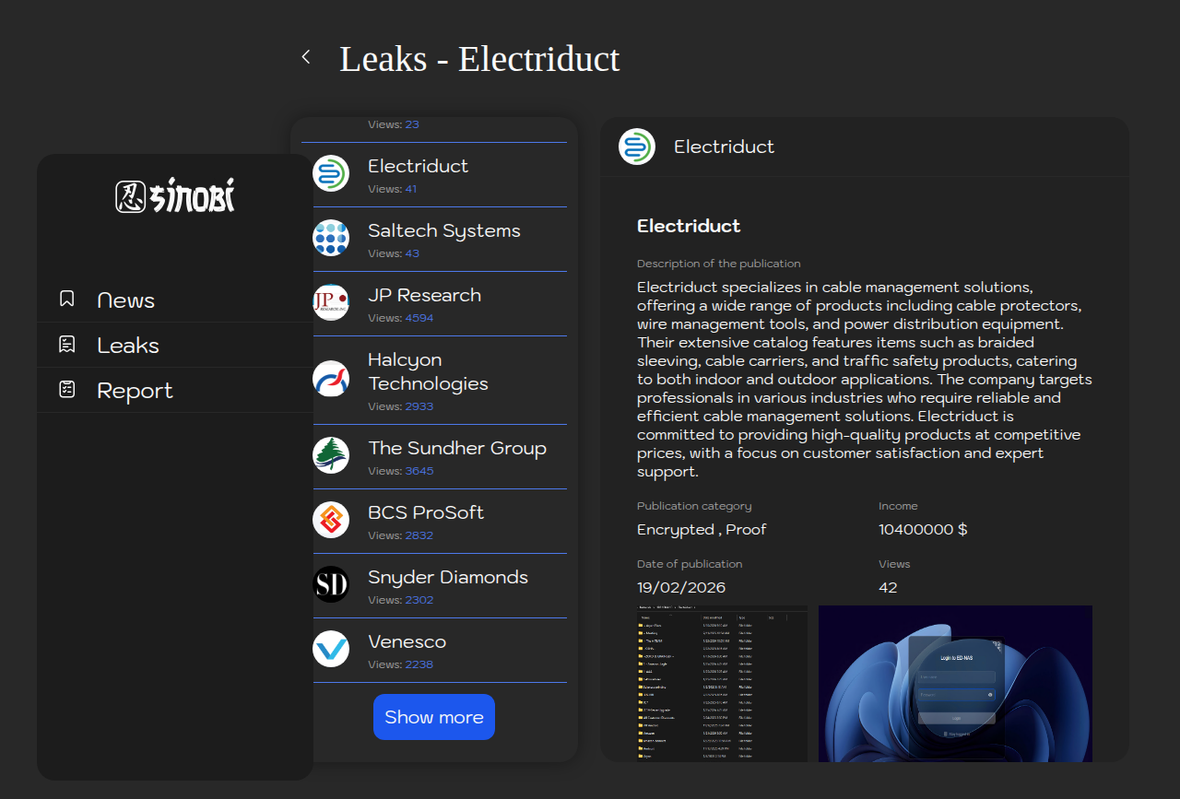Open the Report menu item
Screen dimensions: 1180x799
pyautogui.click(x=135, y=391)
